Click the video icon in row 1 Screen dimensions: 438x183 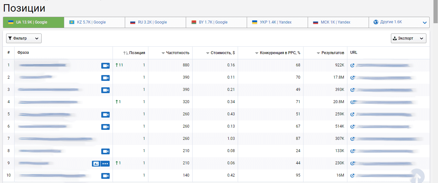pyautogui.click(x=105, y=65)
